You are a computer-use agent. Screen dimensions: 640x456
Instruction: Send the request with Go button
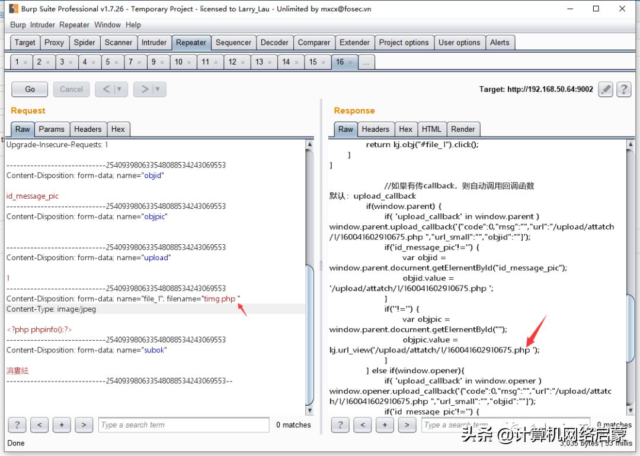(x=30, y=89)
